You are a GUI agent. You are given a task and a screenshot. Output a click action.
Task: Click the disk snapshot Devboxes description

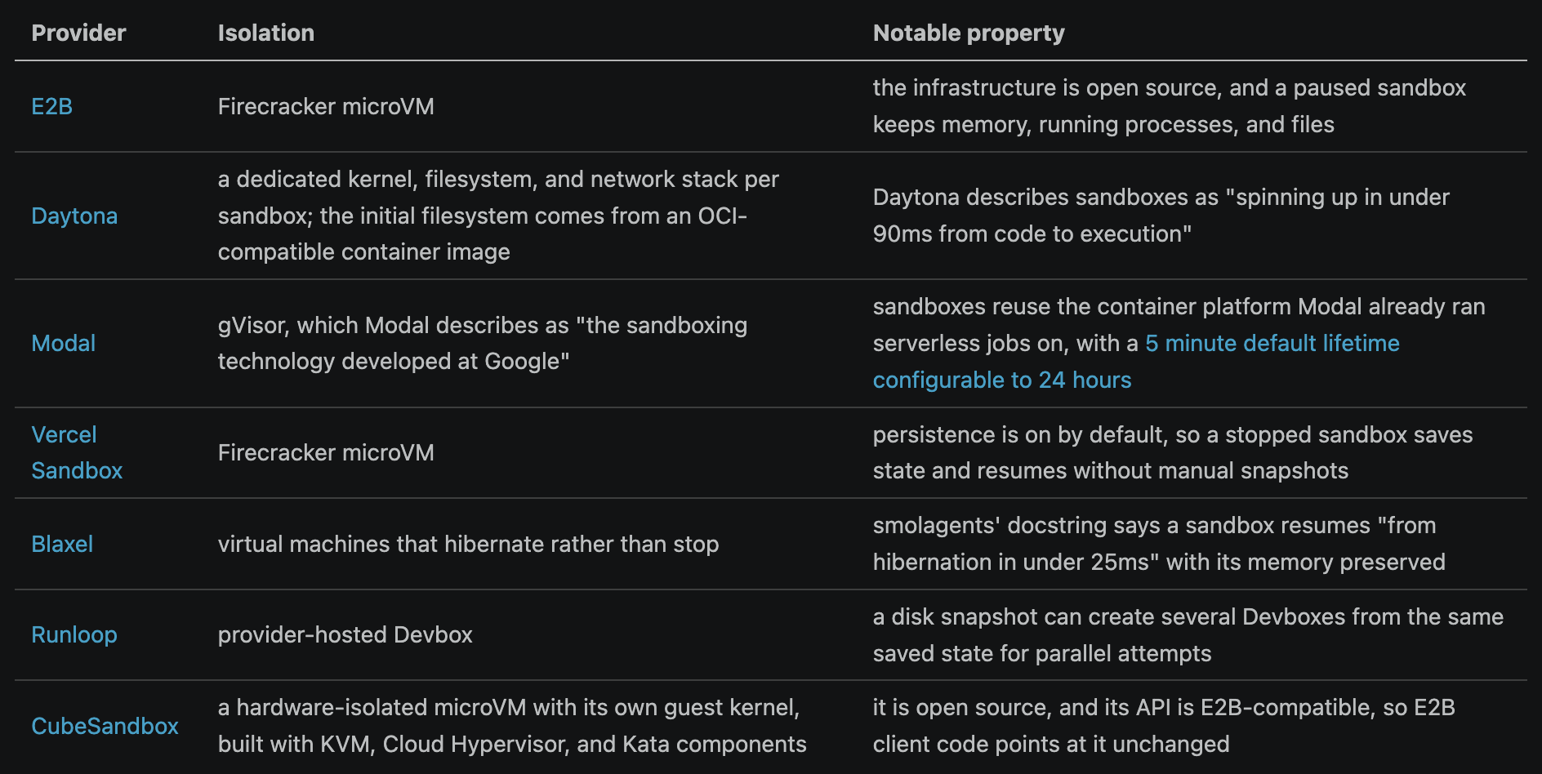1188,634
